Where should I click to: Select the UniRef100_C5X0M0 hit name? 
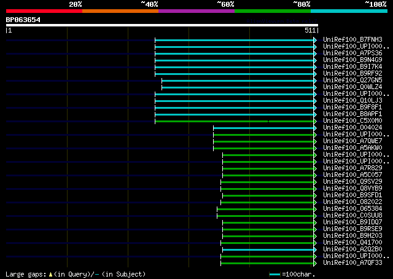tap(352, 121)
